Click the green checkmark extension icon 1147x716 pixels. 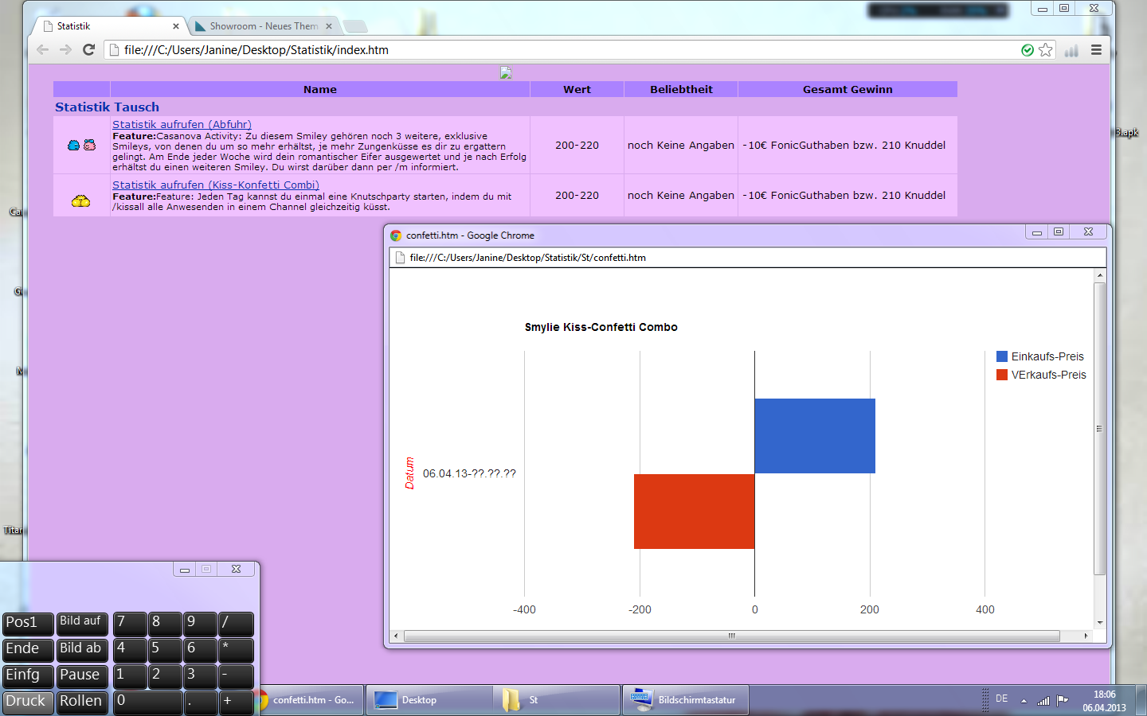click(1028, 50)
